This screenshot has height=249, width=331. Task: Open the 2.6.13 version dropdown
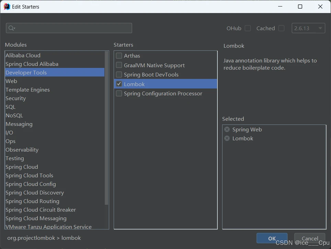[308, 28]
